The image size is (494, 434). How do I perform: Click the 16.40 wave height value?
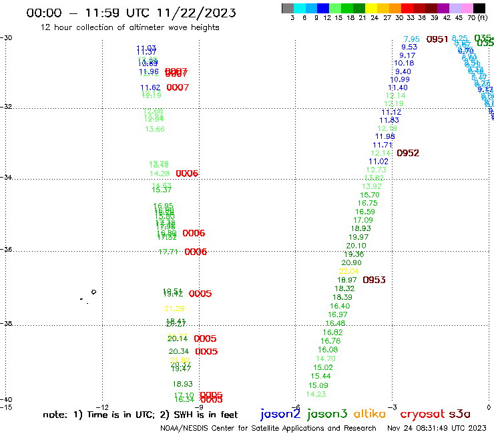(x=340, y=306)
